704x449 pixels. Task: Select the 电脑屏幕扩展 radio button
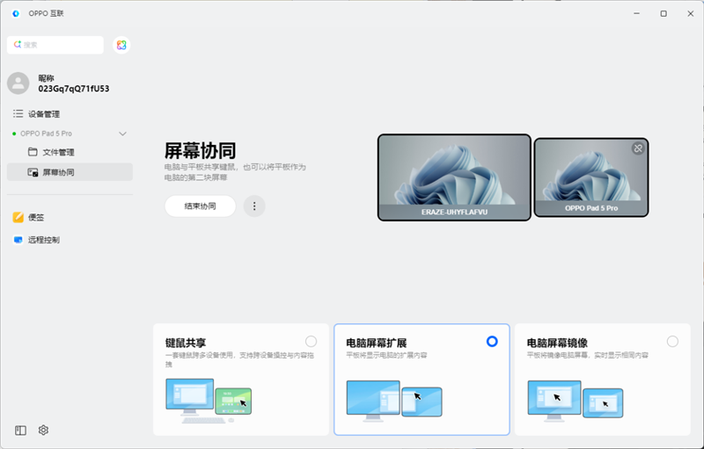pyautogui.click(x=492, y=342)
